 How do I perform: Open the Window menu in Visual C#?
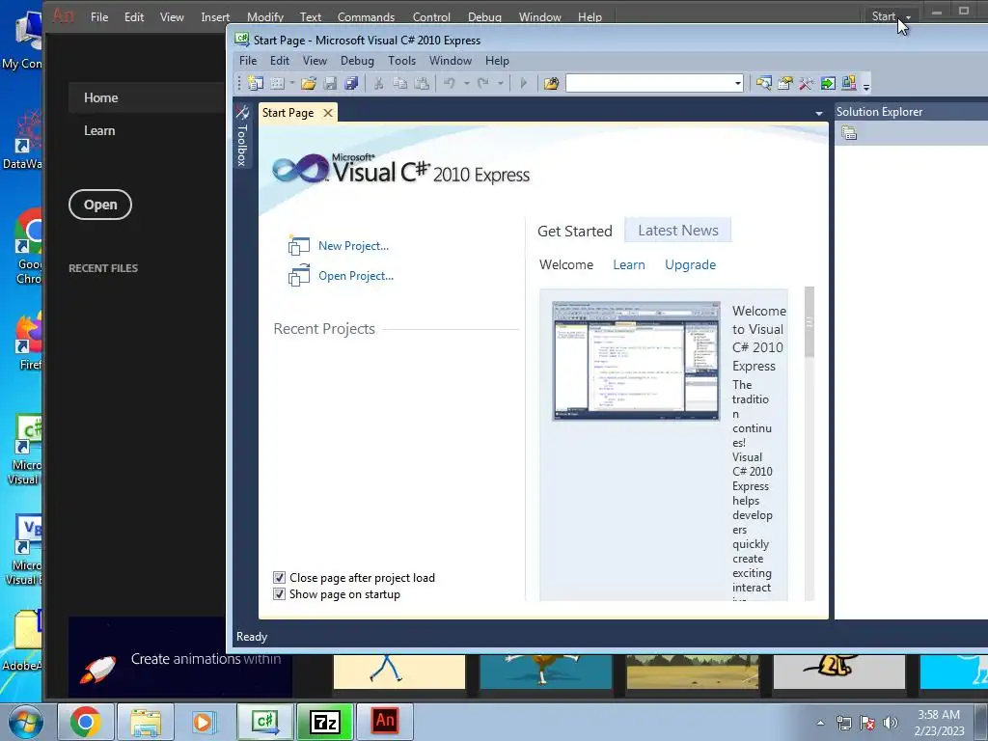pos(451,61)
